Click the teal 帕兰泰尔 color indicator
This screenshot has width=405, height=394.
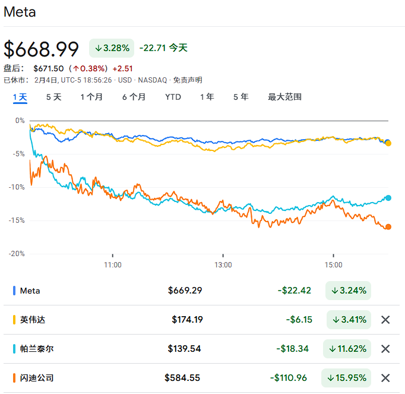click(x=14, y=349)
